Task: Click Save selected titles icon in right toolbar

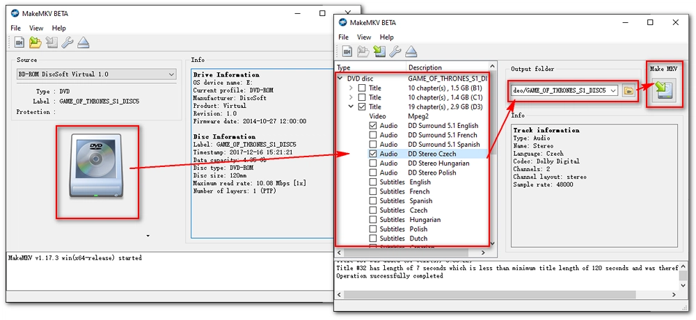Action: coord(379,51)
